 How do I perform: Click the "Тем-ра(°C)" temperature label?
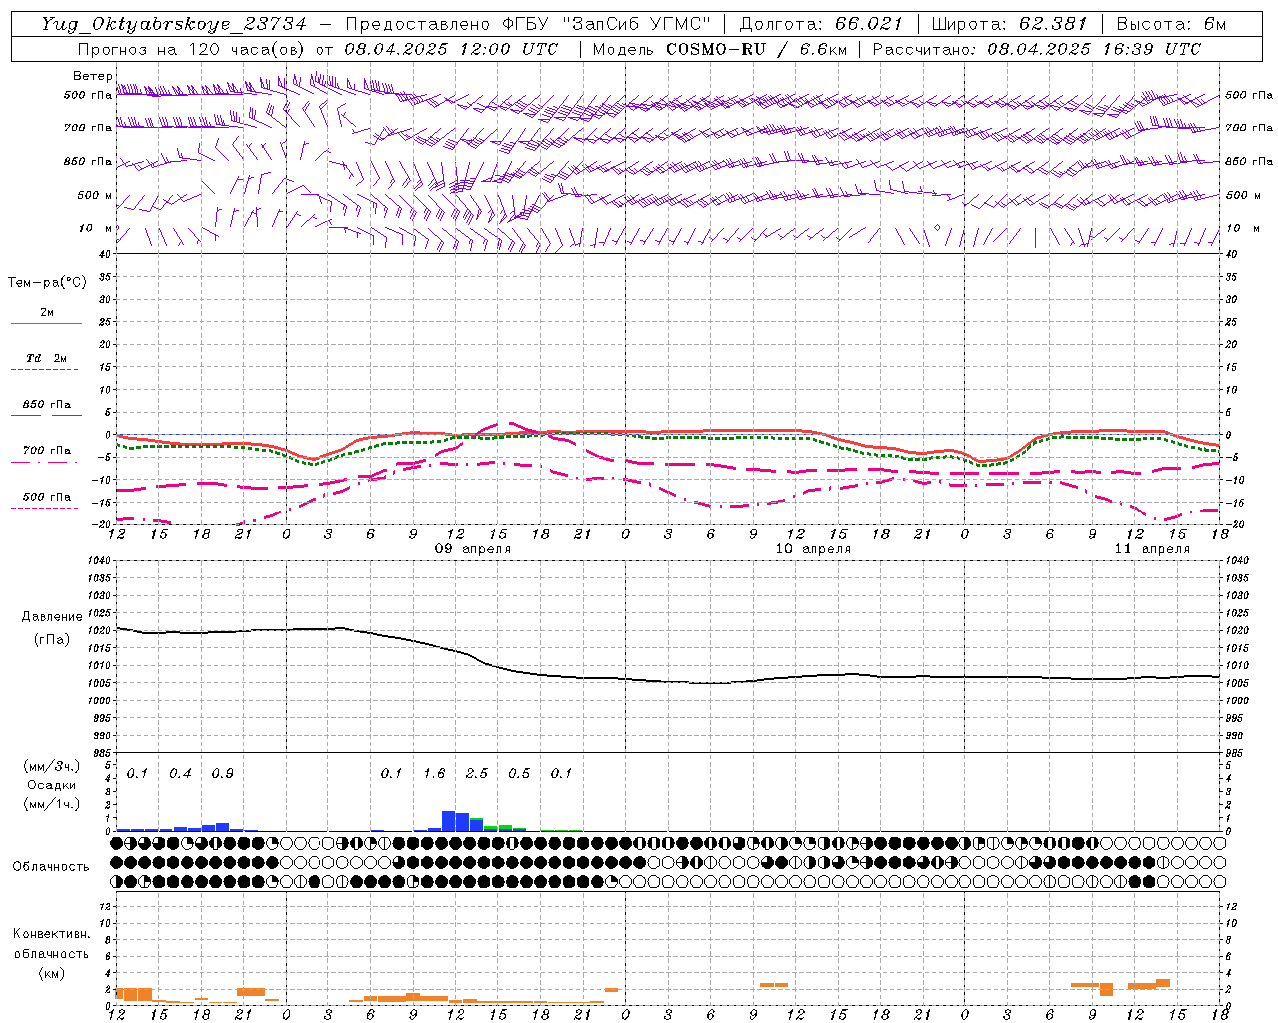click(x=47, y=283)
